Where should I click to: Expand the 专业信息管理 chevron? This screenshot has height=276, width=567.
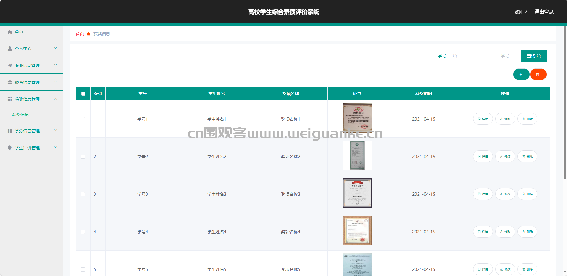click(55, 65)
